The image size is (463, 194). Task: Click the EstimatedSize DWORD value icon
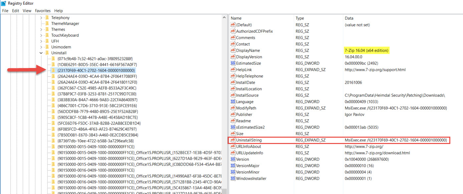233,63
